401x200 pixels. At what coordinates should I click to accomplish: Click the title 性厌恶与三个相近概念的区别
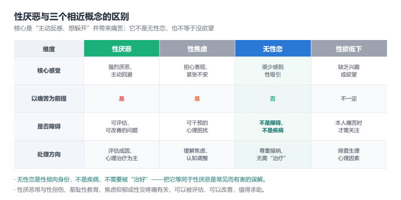coord(71,17)
